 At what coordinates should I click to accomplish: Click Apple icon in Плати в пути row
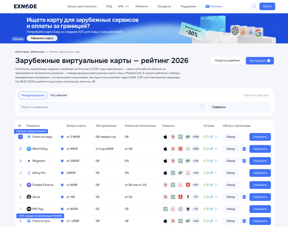165,221
